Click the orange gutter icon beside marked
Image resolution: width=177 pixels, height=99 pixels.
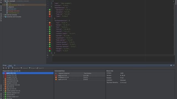[50, 36]
